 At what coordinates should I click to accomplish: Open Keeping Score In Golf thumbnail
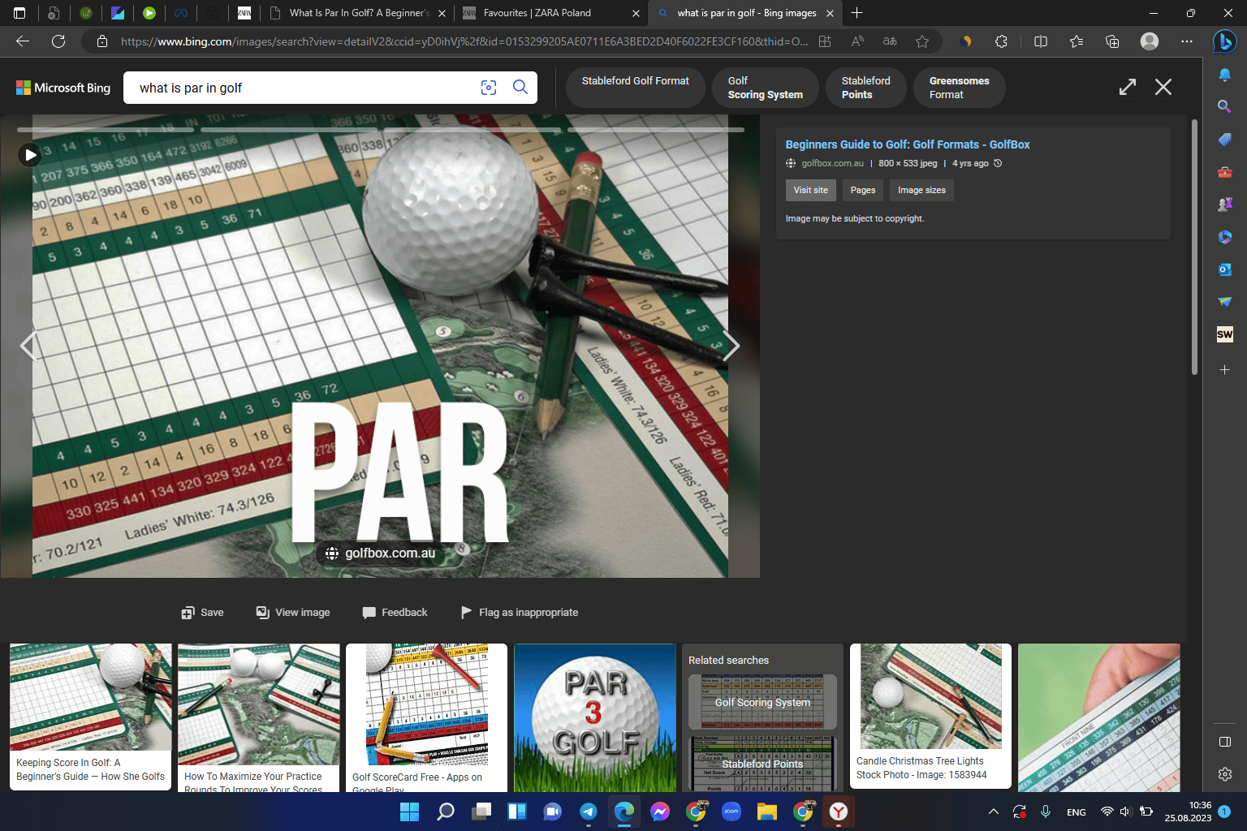pos(91,717)
